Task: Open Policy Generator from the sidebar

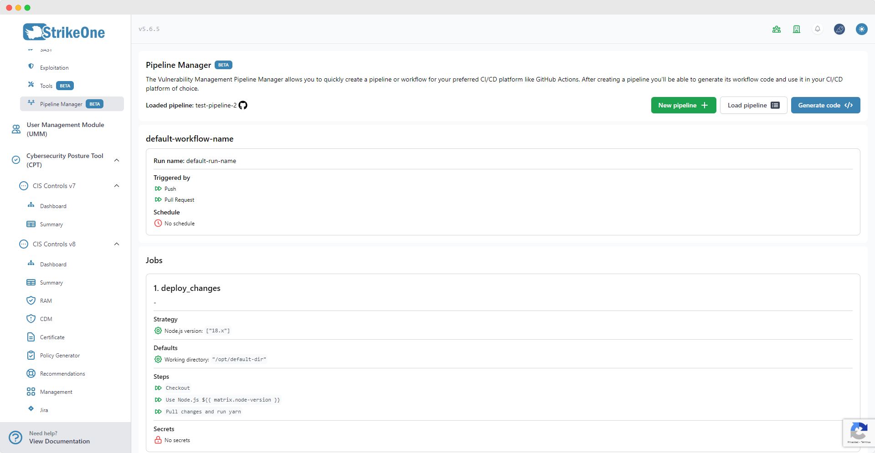Action: click(x=59, y=355)
